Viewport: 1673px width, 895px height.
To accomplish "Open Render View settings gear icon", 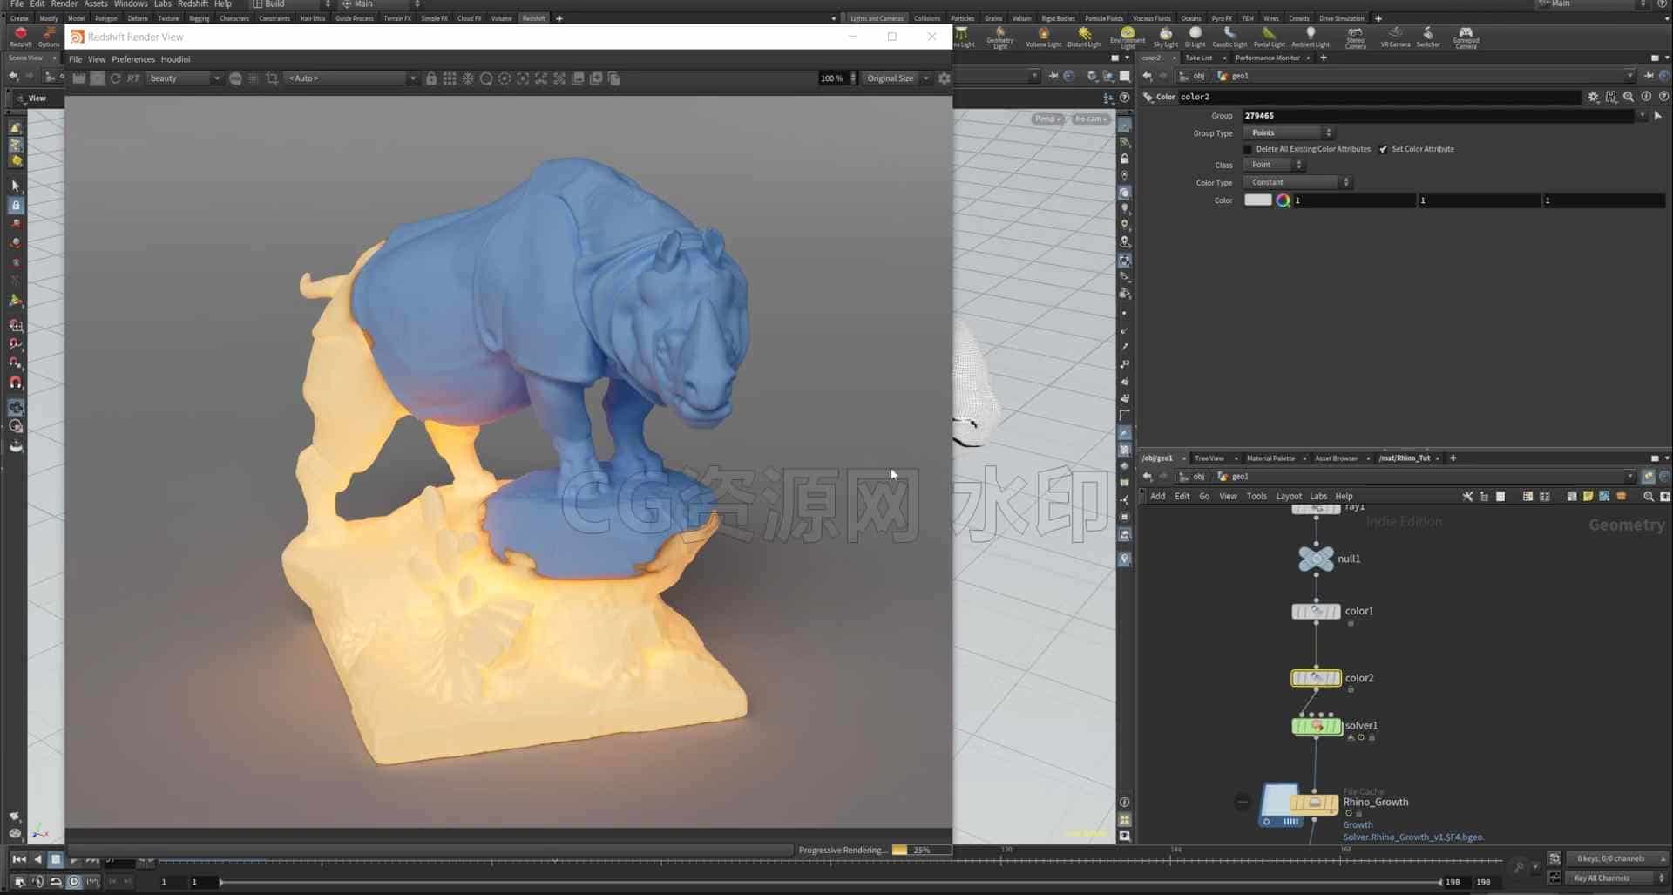I will [x=944, y=78].
